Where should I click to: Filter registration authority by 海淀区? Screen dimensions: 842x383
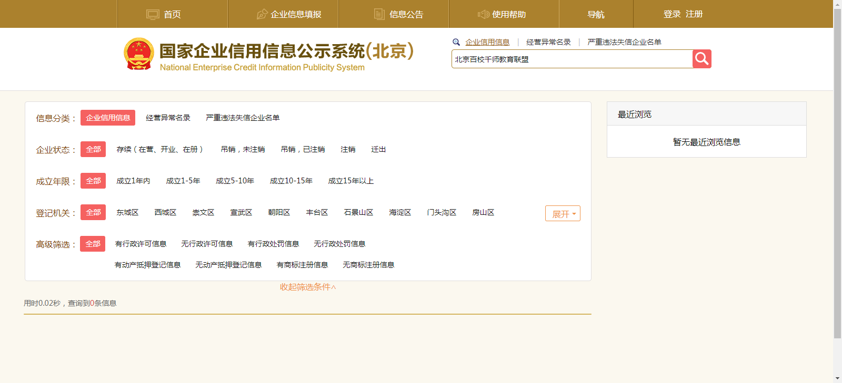pyautogui.click(x=400, y=212)
